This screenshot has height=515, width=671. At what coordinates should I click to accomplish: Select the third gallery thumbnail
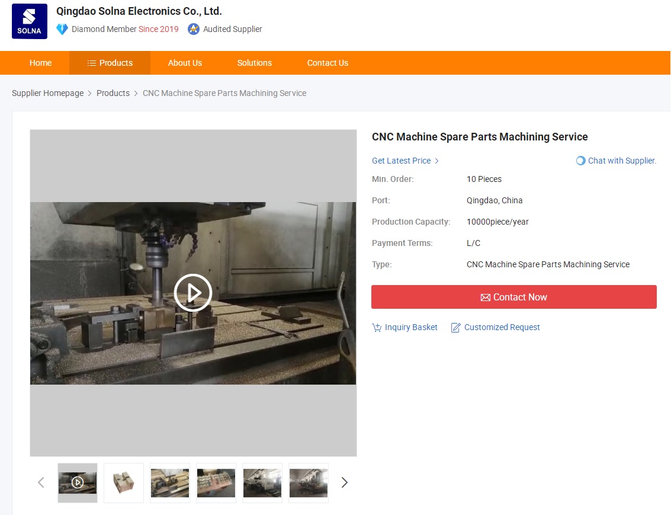(x=170, y=483)
